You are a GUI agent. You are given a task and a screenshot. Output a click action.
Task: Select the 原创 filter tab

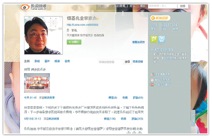37,61
